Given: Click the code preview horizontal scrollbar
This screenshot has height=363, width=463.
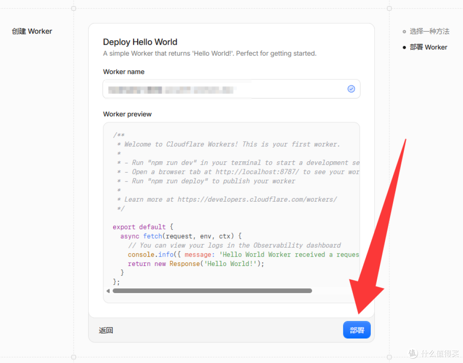Looking at the screenshot, I should click(212, 291).
